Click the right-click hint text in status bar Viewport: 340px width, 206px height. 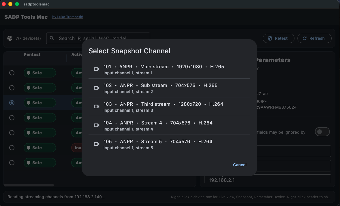(251, 197)
